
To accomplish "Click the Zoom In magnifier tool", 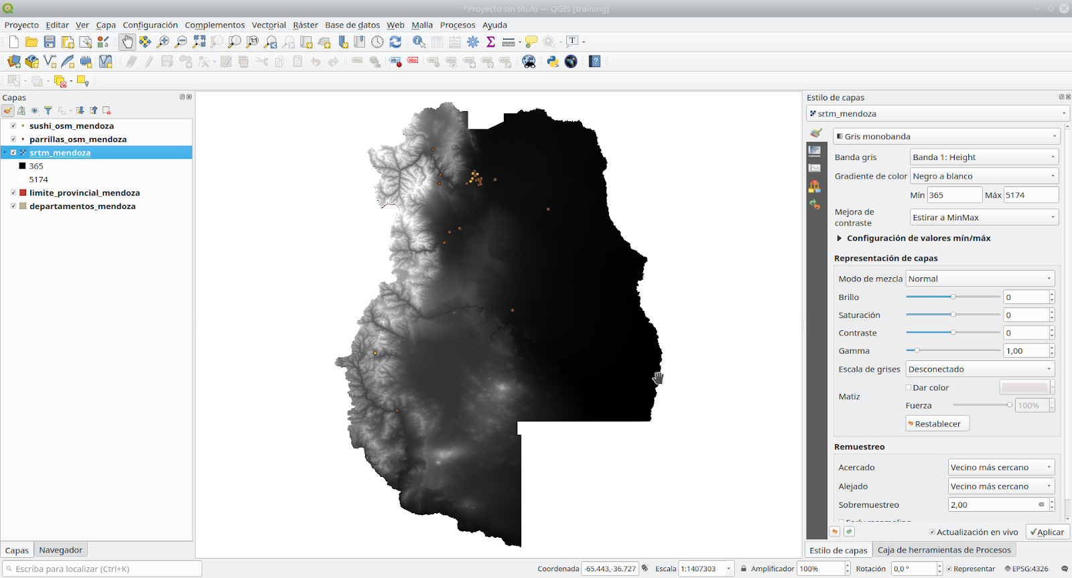I will (163, 42).
